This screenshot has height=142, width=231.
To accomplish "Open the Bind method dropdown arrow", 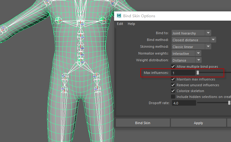I will click(213, 40).
